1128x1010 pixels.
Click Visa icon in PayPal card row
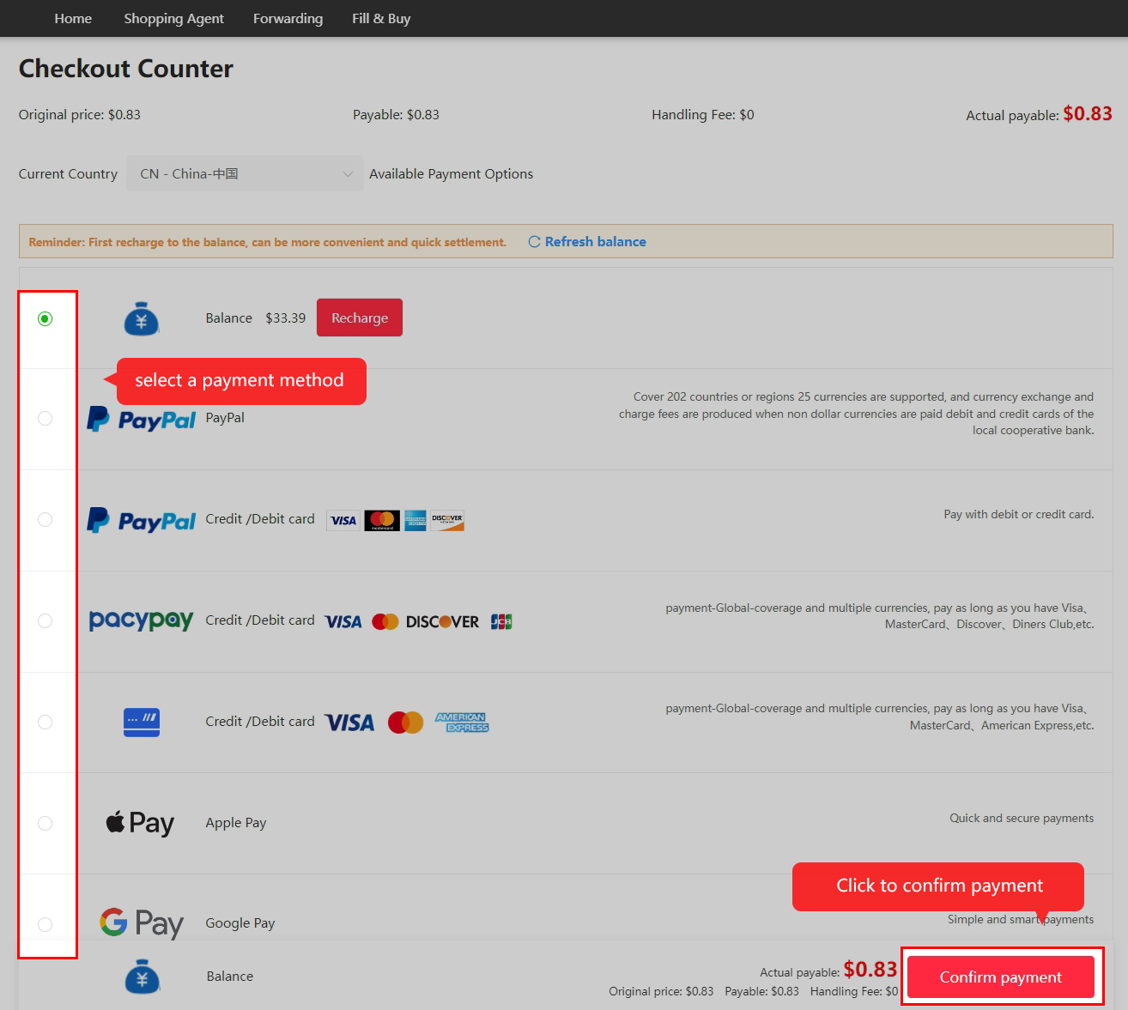point(343,520)
